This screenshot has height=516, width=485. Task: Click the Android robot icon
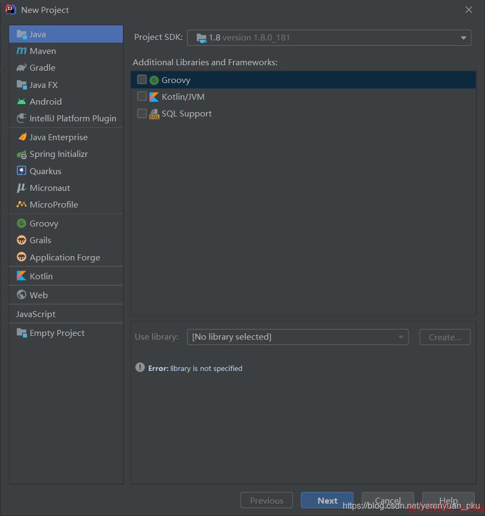[x=22, y=102]
